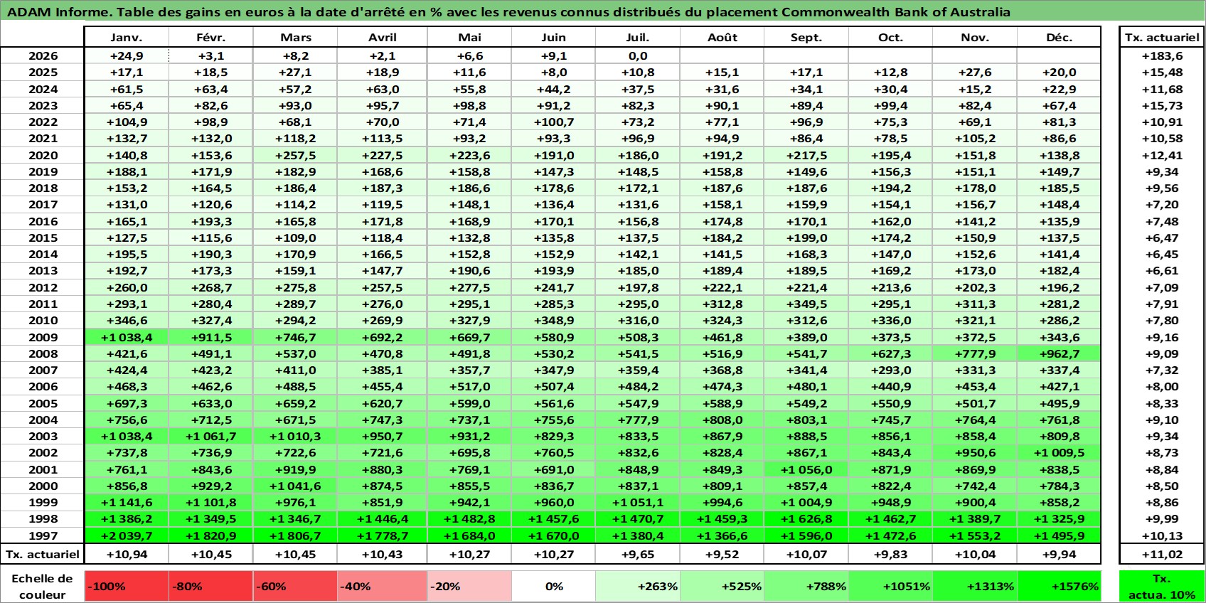Click the 'Déc.' column header
1206x603 pixels.
(x=1059, y=37)
